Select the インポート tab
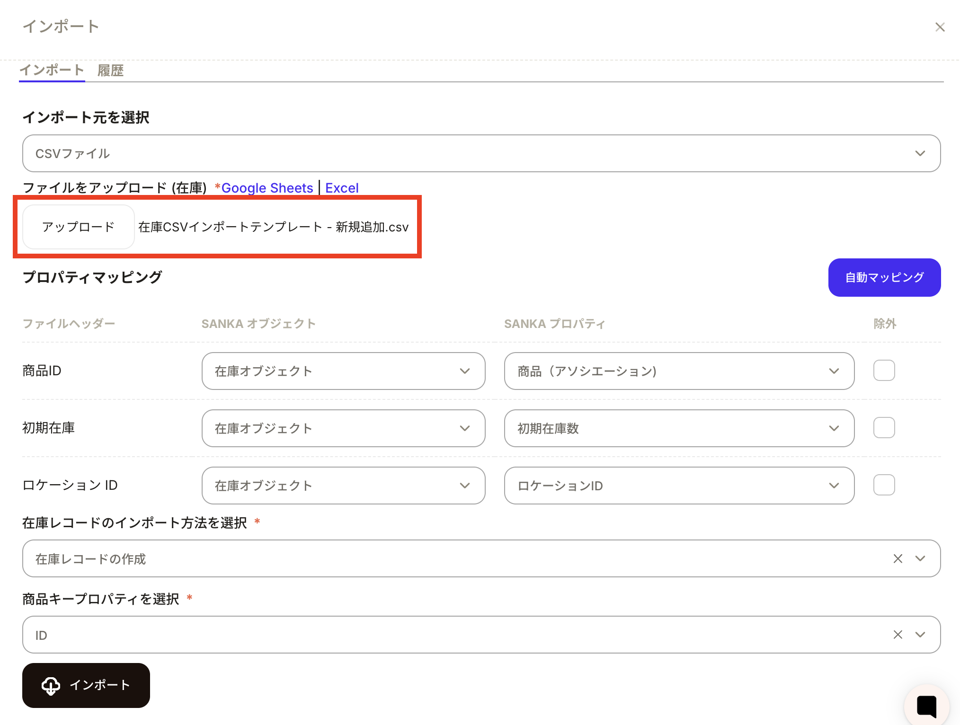This screenshot has height=725, width=960. coord(52,70)
